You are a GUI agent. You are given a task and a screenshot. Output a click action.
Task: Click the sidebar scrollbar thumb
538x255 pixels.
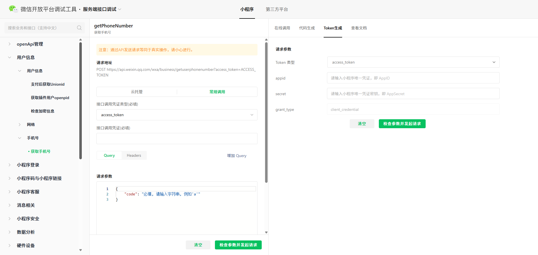point(80,101)
